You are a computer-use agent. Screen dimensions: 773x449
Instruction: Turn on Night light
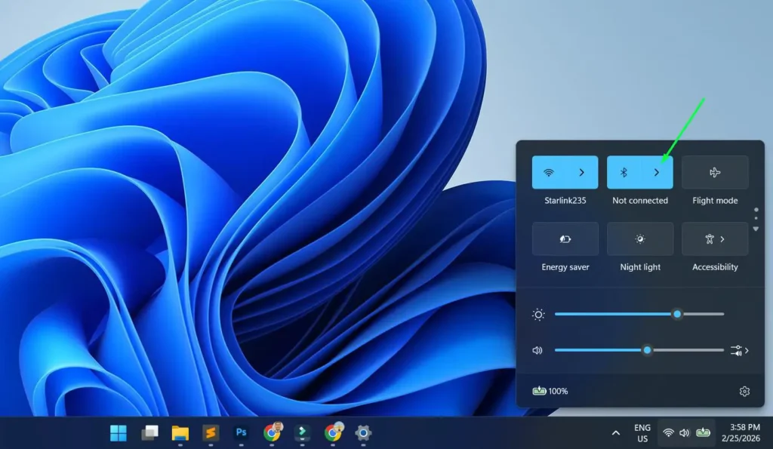[639, 238]
